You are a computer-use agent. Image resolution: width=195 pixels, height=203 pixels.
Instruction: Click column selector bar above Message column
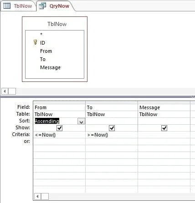164,103
